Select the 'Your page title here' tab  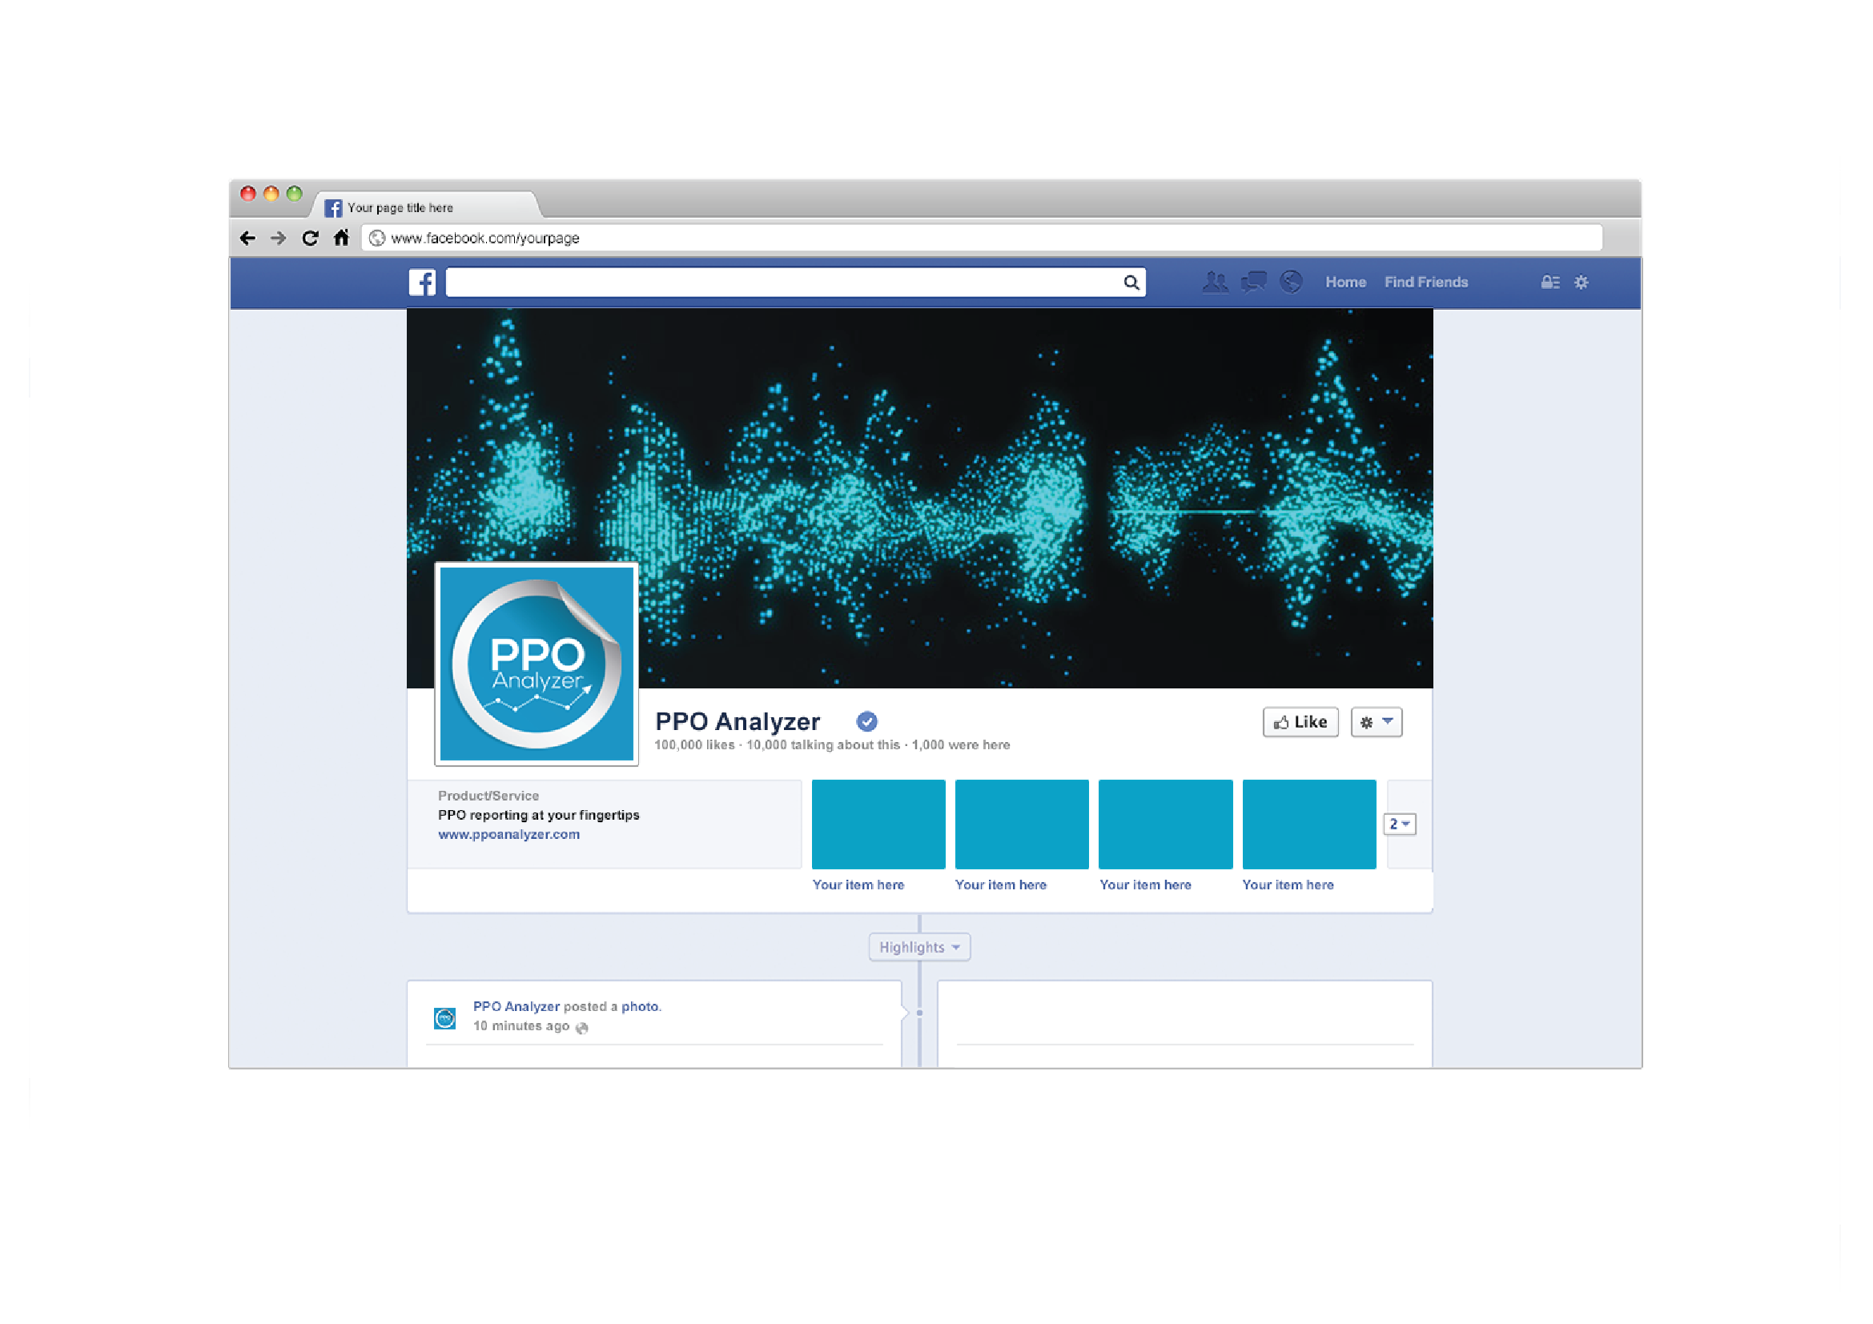pyautogui.click(x=400, y=208)
